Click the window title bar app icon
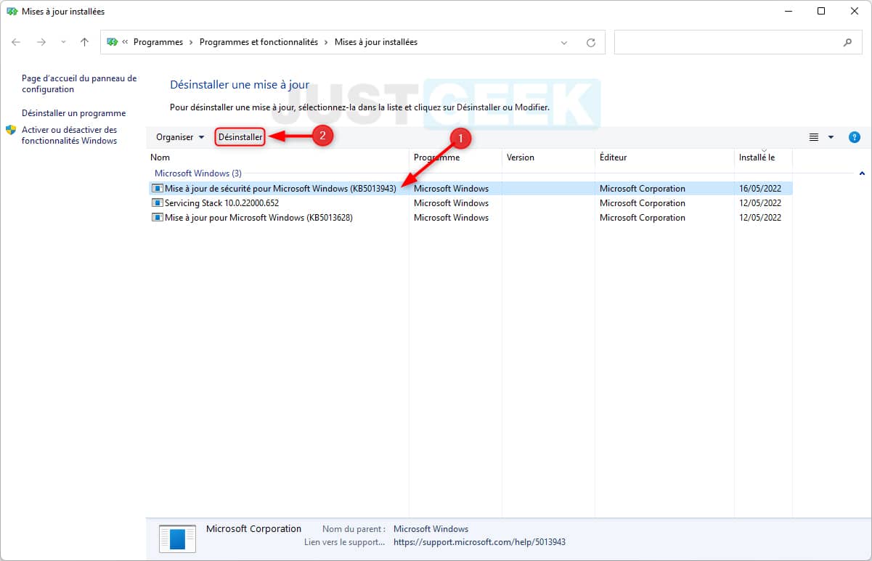Image resolution: width=872 pixels, height=561 pixels. coord(12,12)
